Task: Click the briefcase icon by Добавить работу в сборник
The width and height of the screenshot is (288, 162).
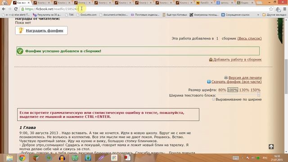Action: pyautogui.click(x=211, y=59)
